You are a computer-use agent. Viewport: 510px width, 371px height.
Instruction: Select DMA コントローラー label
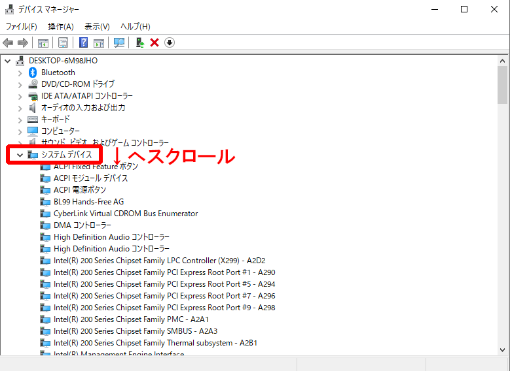click(x=82, y=225)
